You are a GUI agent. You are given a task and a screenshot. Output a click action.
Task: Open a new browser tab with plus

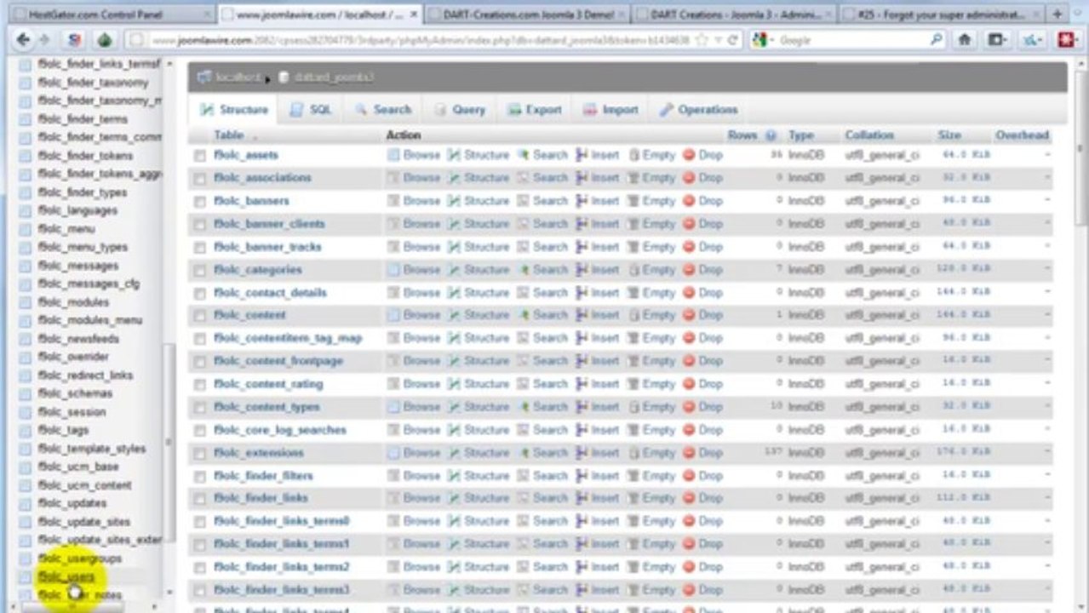tap(1057, 14)
